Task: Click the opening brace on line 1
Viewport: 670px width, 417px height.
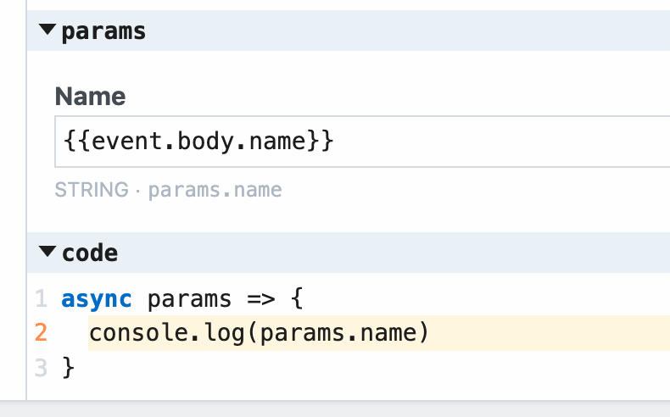Action: [295, 299]
